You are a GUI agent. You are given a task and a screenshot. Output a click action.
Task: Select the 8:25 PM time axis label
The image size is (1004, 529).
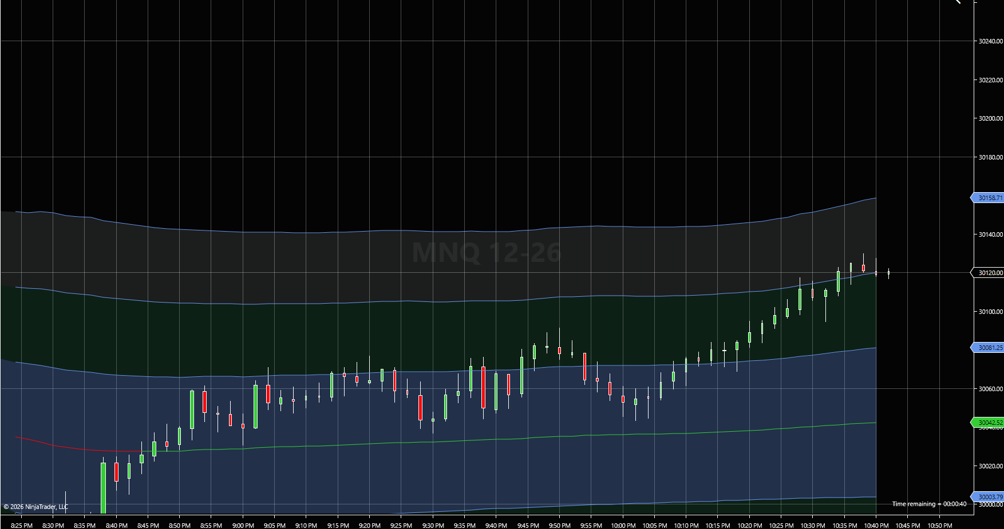point(22,526)
